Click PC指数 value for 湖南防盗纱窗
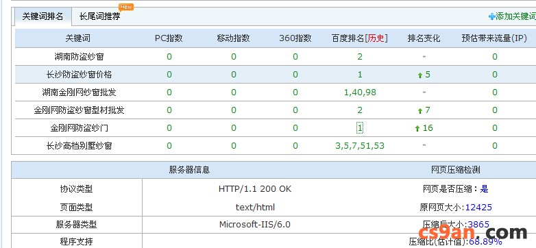Viewport: 536px width, 248px height. point(169,57)
